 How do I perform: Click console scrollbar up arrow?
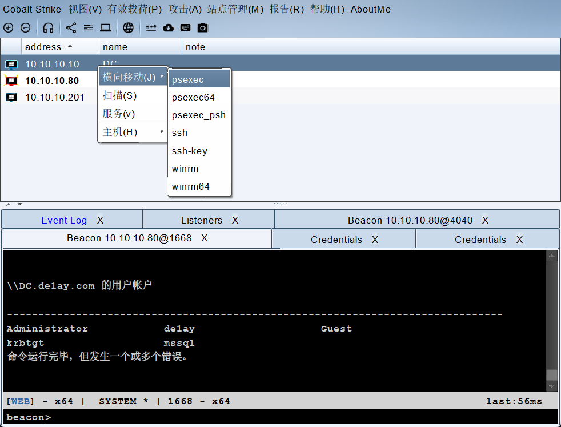552,256
